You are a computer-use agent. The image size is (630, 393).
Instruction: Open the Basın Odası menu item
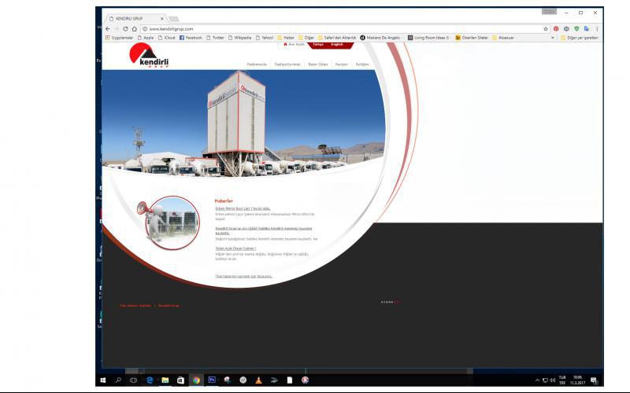pos(318,64)
